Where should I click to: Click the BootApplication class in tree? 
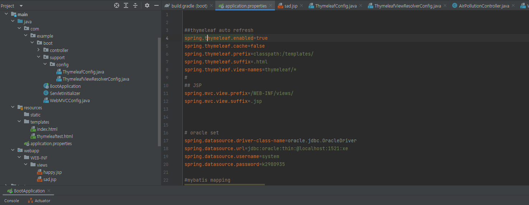65,86
